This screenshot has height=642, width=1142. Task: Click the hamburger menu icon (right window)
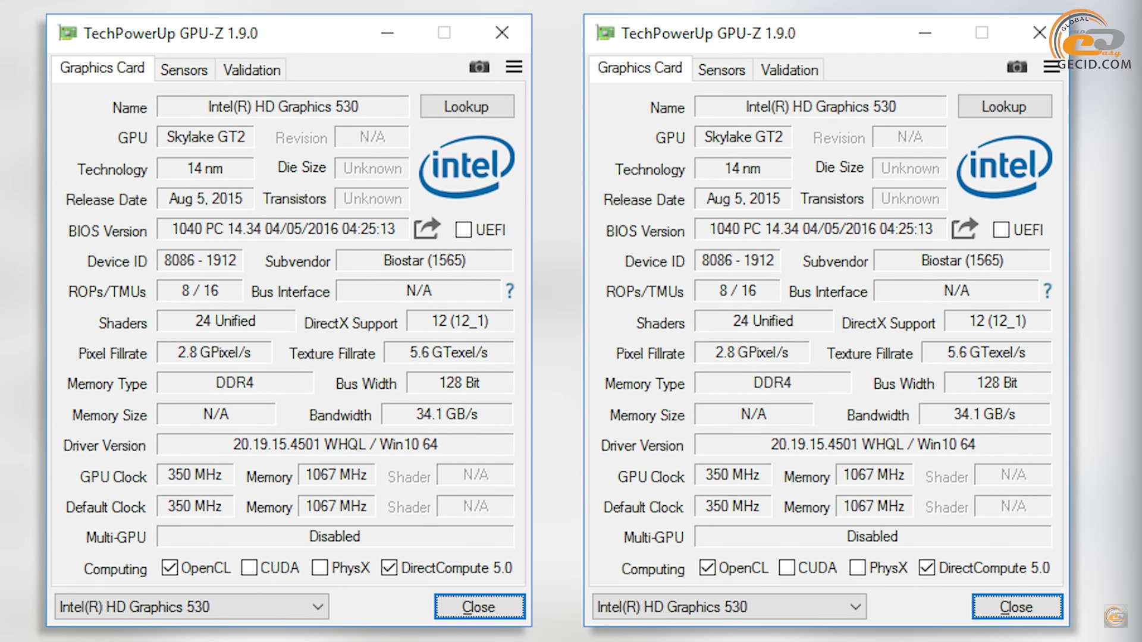(1050, 67)
